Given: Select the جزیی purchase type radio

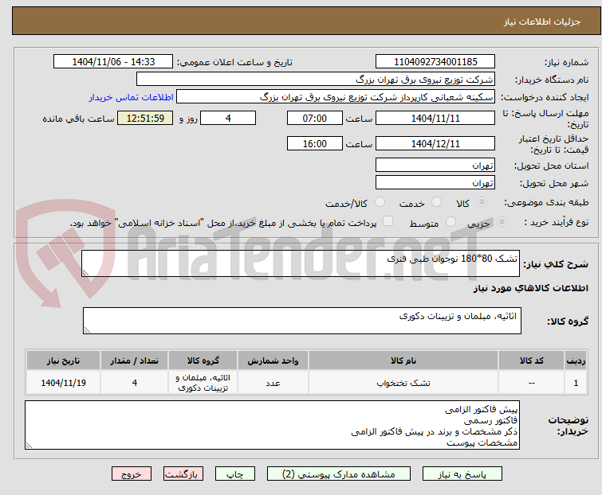Looking at the screenshot, I should tap(502, 222).
